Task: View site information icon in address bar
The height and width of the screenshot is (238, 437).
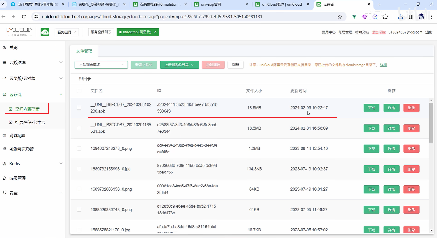Action: 36,17
